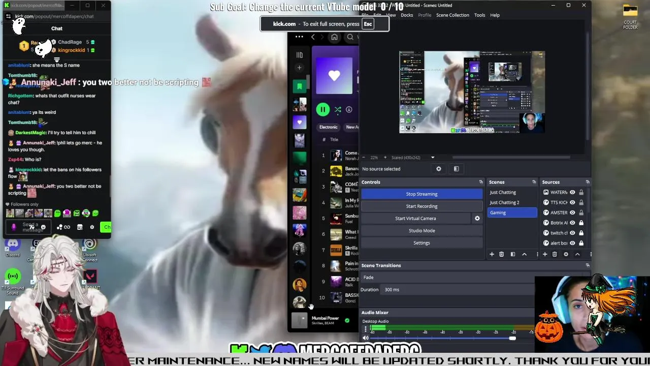This screenshot has width=650, height=366.
Task: Configure virtual camera gear in OBS
Action: coord(477,218)
